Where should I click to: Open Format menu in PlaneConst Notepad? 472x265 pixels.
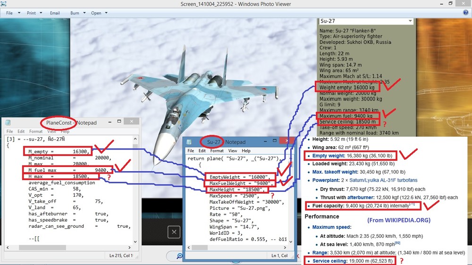click(36, 132)
